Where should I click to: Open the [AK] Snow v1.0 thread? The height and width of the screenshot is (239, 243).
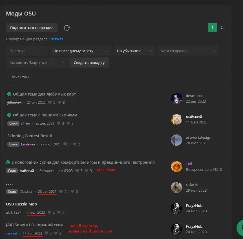35,225
